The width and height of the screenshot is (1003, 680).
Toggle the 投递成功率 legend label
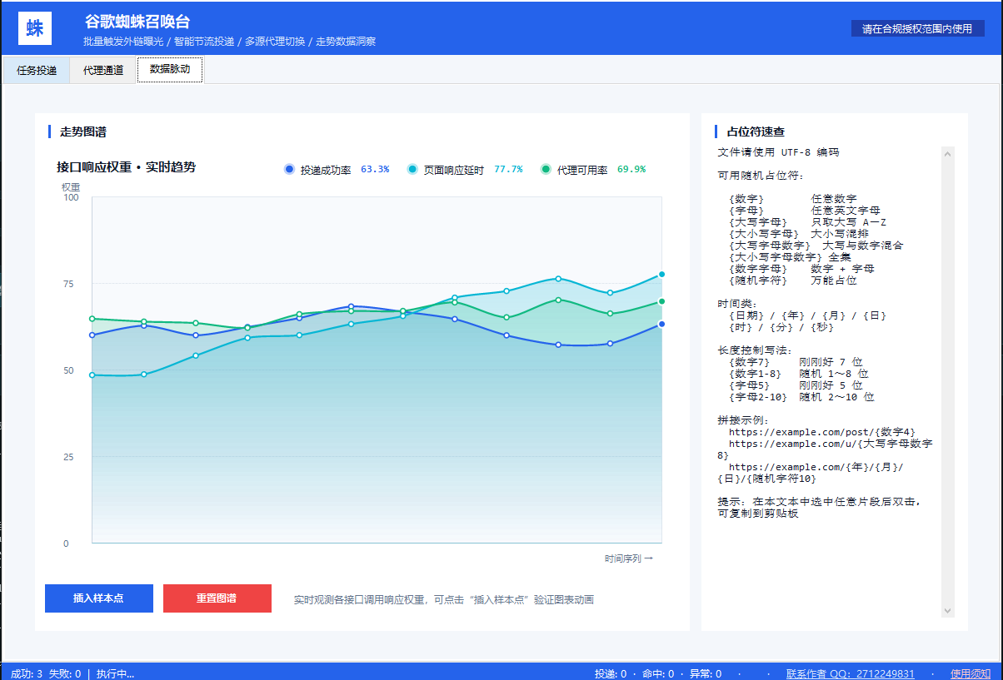(326, 170)
